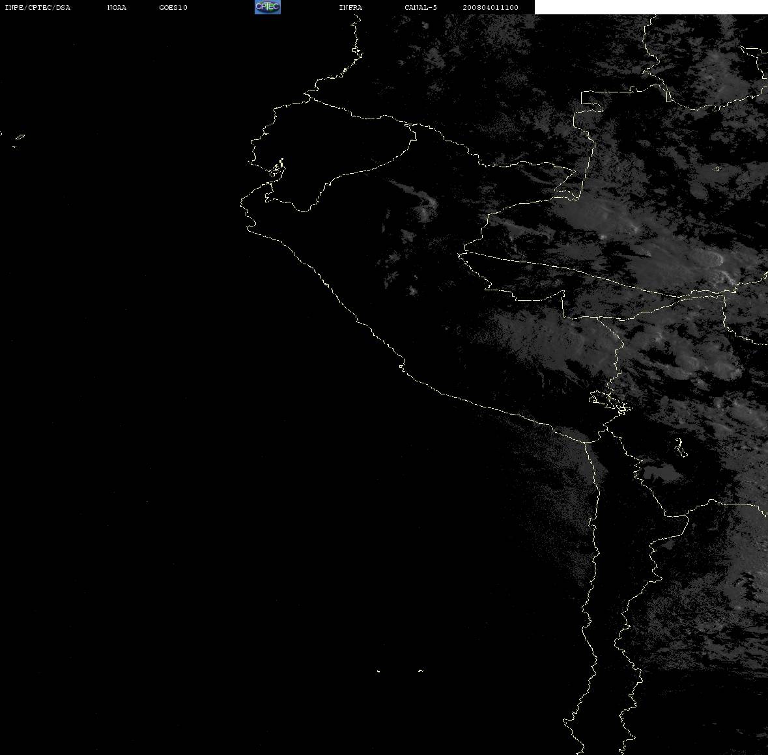Click the CPTEC logo in the header

tap(268, 7)
